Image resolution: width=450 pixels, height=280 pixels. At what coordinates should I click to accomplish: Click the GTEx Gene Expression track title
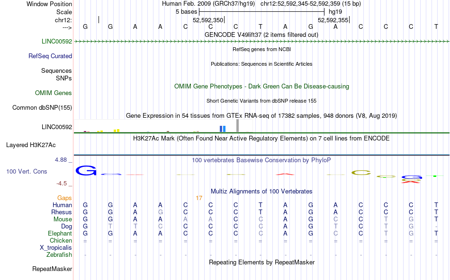(261, 116)
